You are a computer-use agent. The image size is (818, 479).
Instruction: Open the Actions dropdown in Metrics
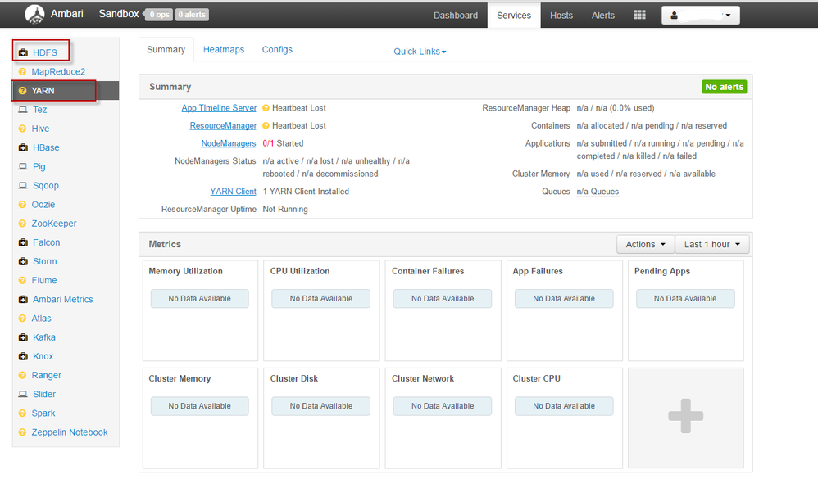pyautogui.click(x=645, y=244)
